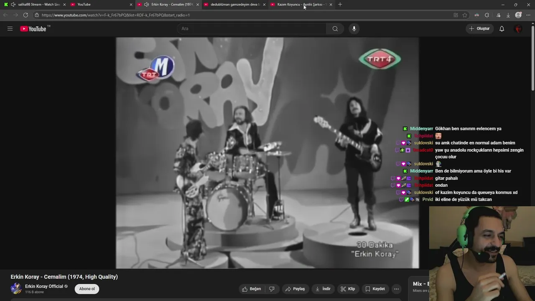Open a new browser tab
This screenshot has width=535, height=301.
pyautogui.click(x=340, y=5)
